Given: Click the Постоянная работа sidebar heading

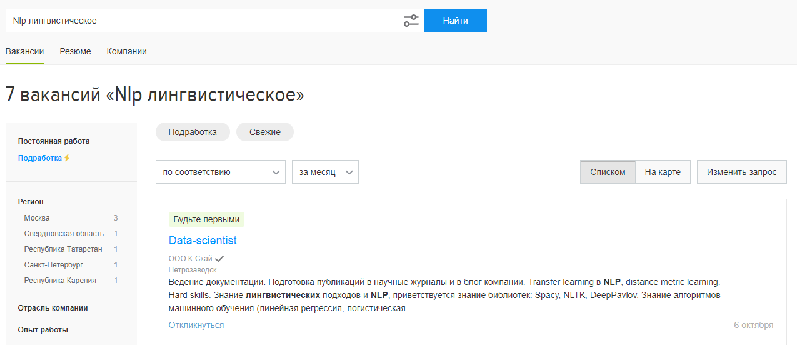Looking at the screenshot, I should pyautogui.click(x=54, y=141).
